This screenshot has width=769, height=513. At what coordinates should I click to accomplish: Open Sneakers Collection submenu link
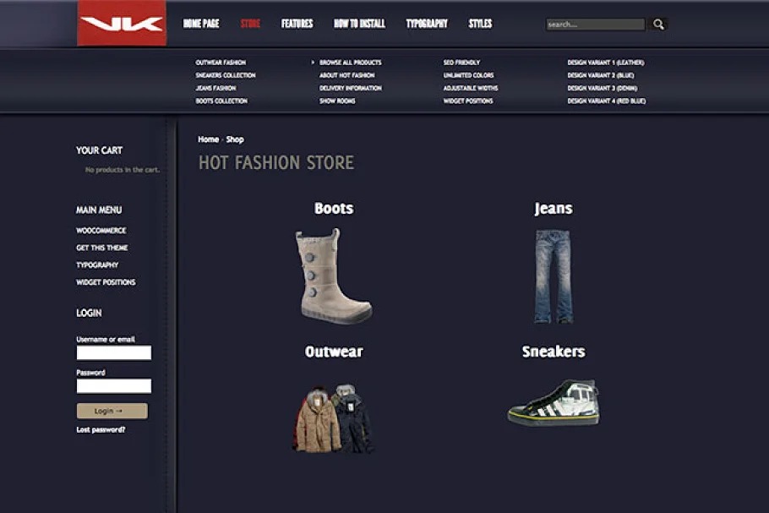pyautogui.click(x=226, y=75)
